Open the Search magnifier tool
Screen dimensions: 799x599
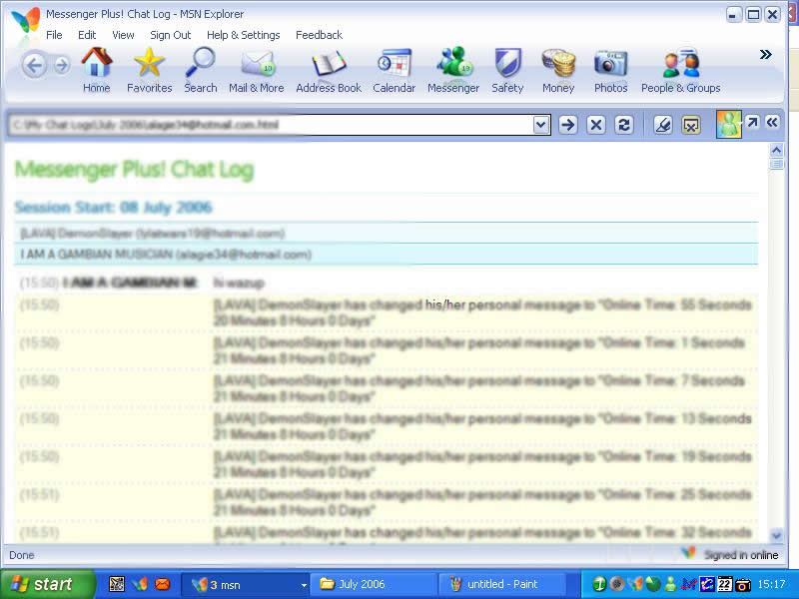[x=200, y=69]
